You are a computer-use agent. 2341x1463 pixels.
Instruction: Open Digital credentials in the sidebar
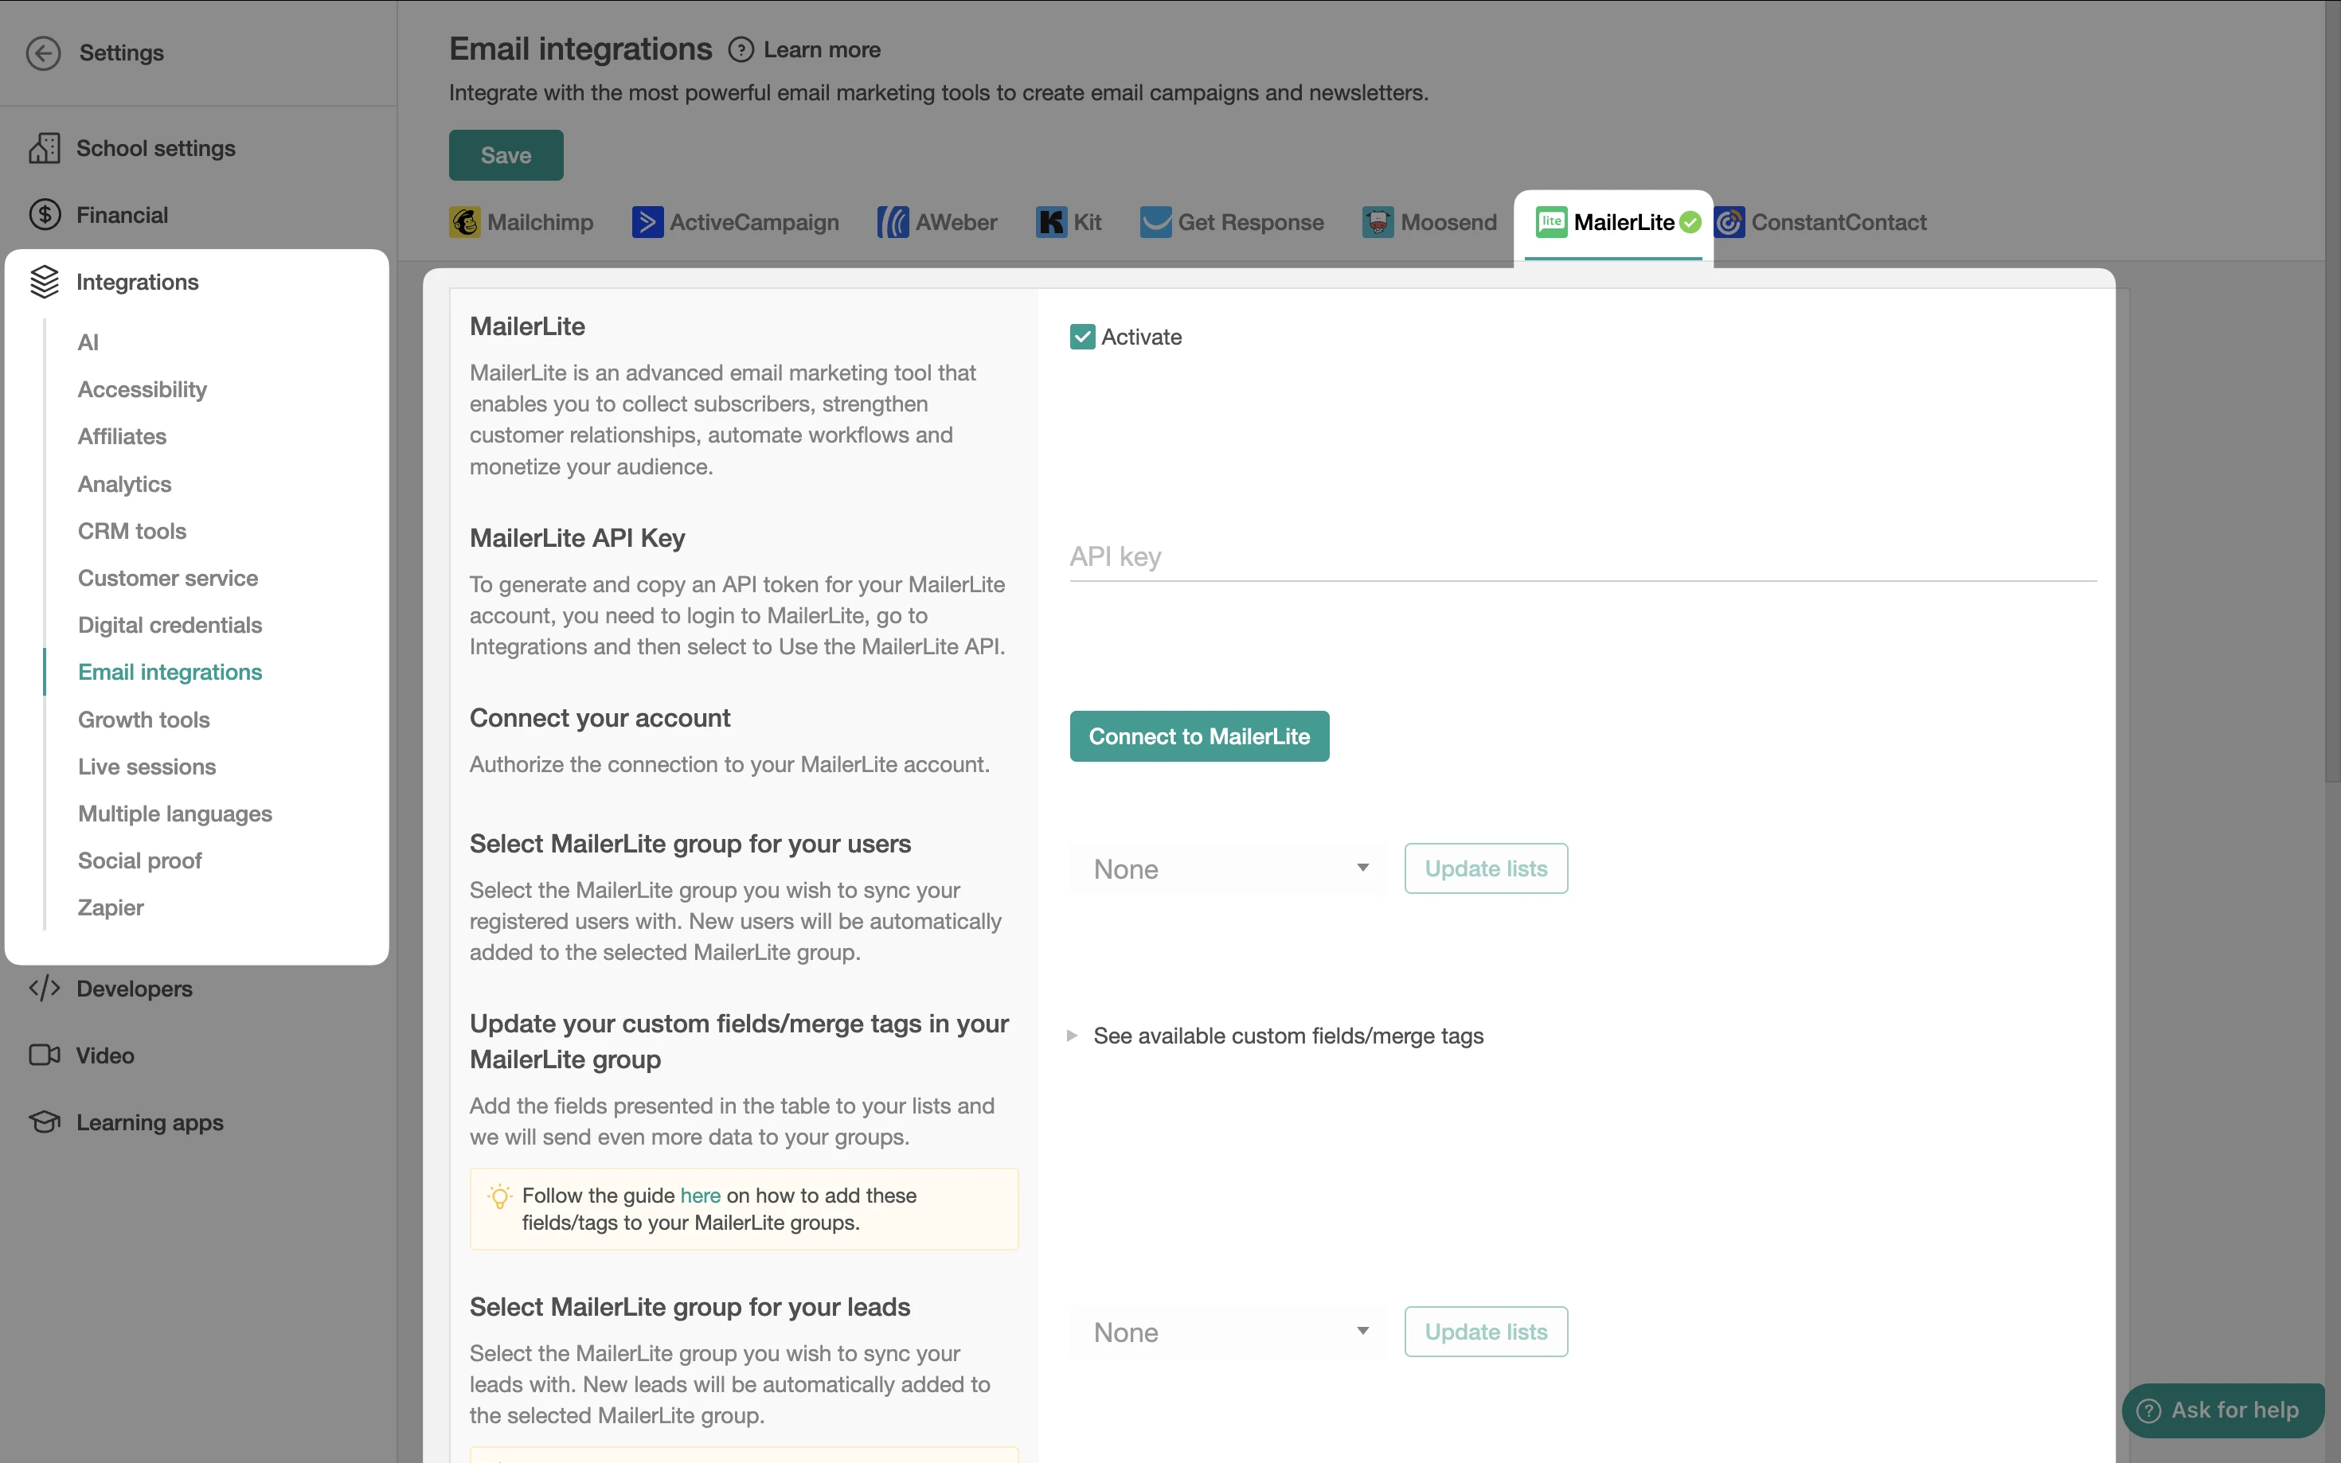point(170,625)
